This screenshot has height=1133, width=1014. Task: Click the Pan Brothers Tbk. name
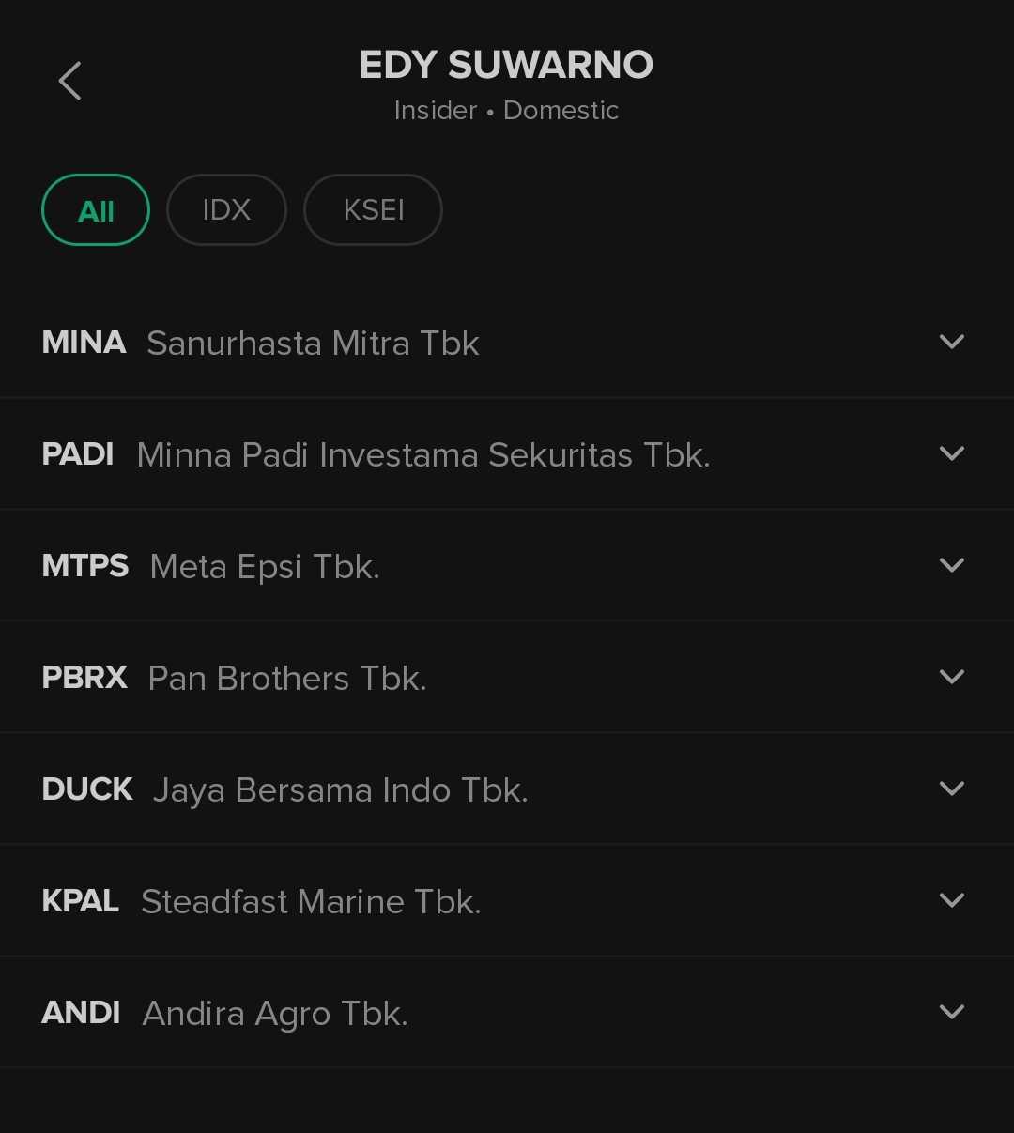point(287,679)
